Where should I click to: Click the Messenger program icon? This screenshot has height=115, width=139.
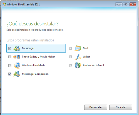[17, 48]
